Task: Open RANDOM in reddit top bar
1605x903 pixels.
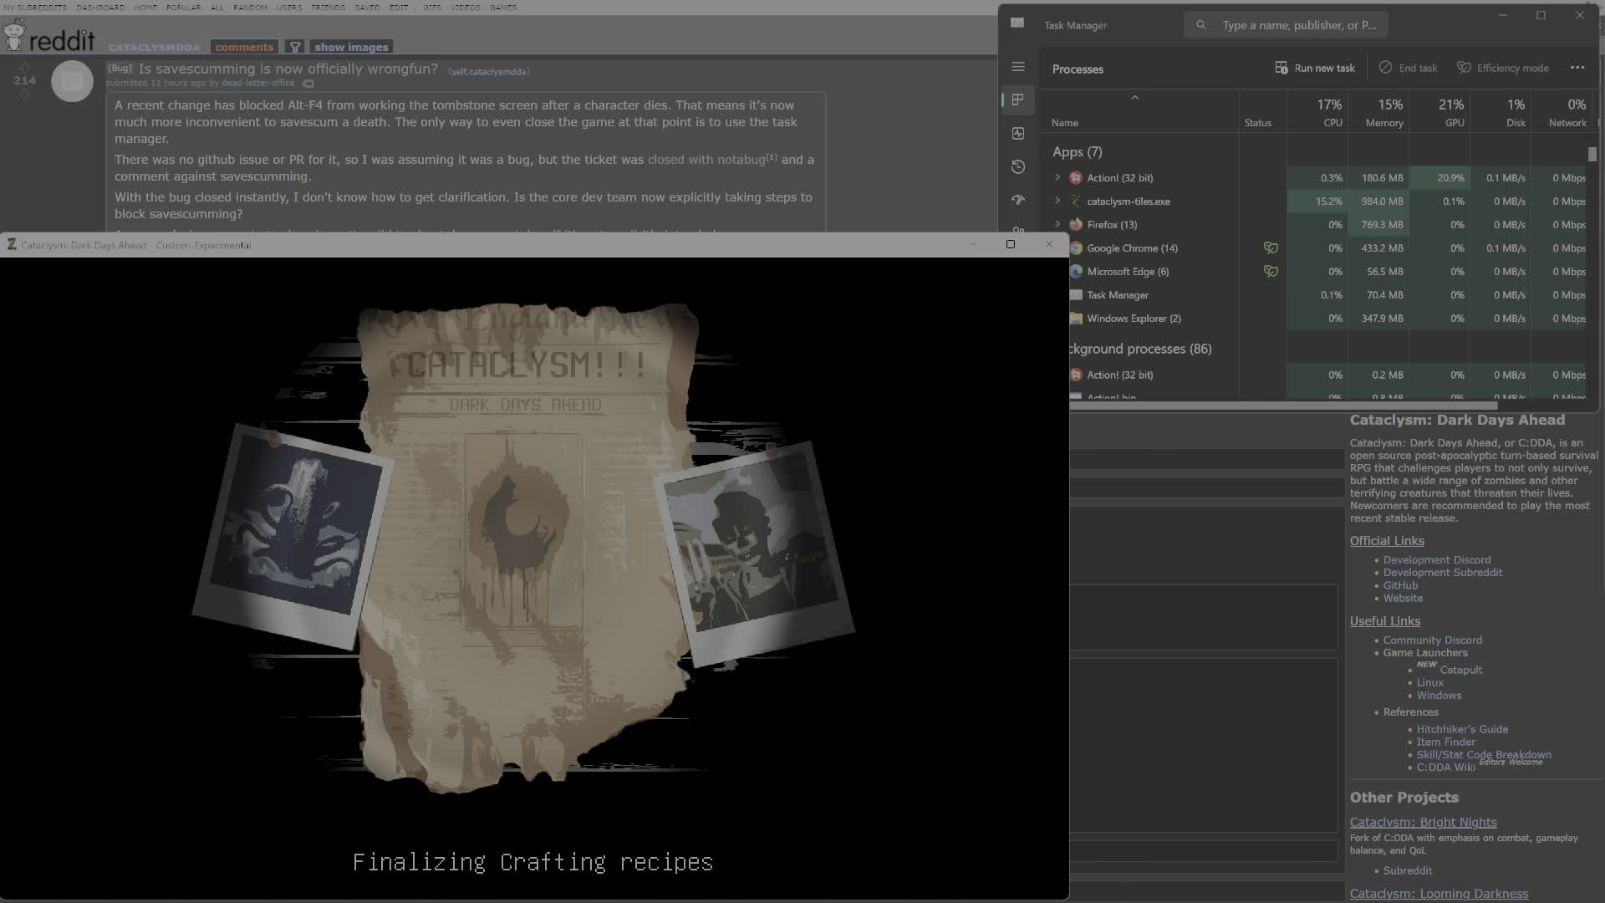Action: click(250, 8)
